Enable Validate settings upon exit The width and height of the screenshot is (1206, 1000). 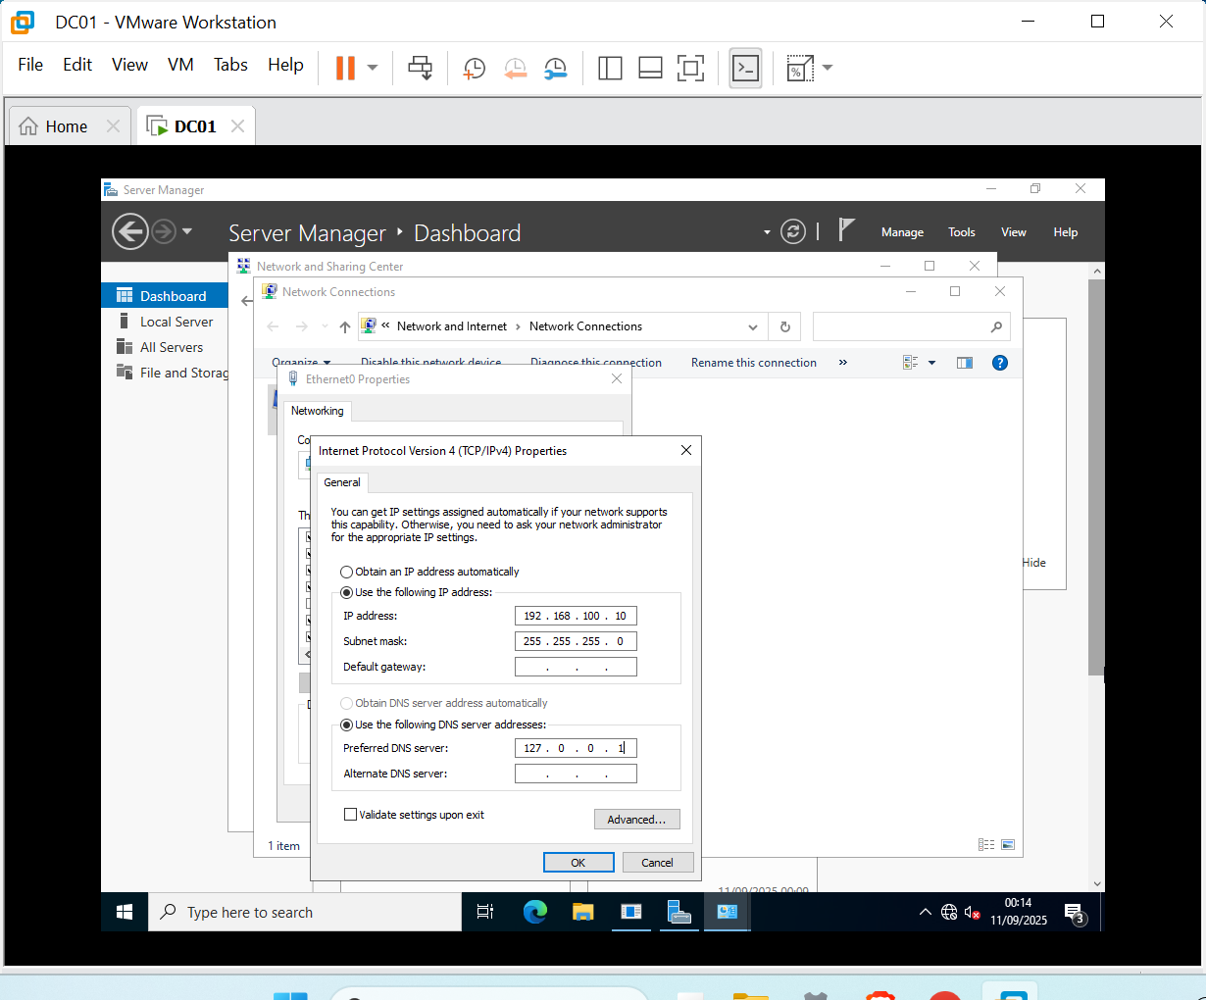point(350,815)
